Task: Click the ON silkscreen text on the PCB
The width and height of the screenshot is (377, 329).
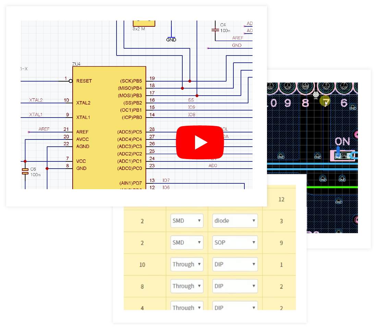Action: [343, 141]
